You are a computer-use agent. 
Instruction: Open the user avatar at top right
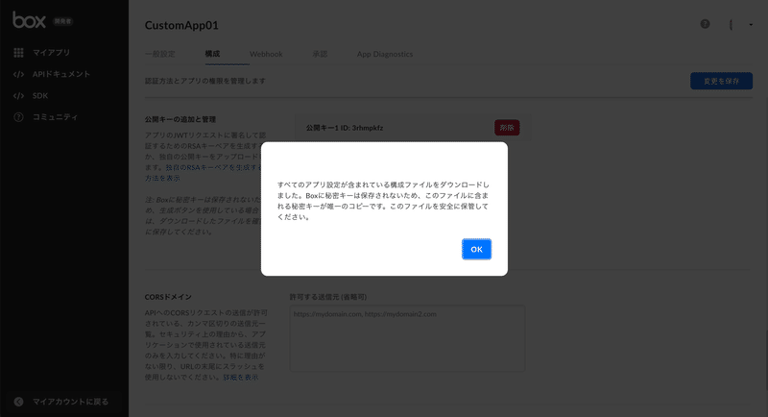731,24
